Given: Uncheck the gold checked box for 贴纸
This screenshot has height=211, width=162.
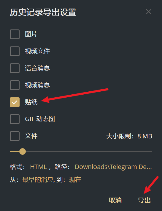Looking at the screenshot, I should [15, 102].
